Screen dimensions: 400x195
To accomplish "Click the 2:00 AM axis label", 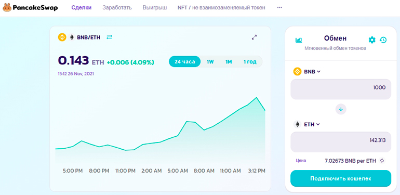I will click(152, 171).
